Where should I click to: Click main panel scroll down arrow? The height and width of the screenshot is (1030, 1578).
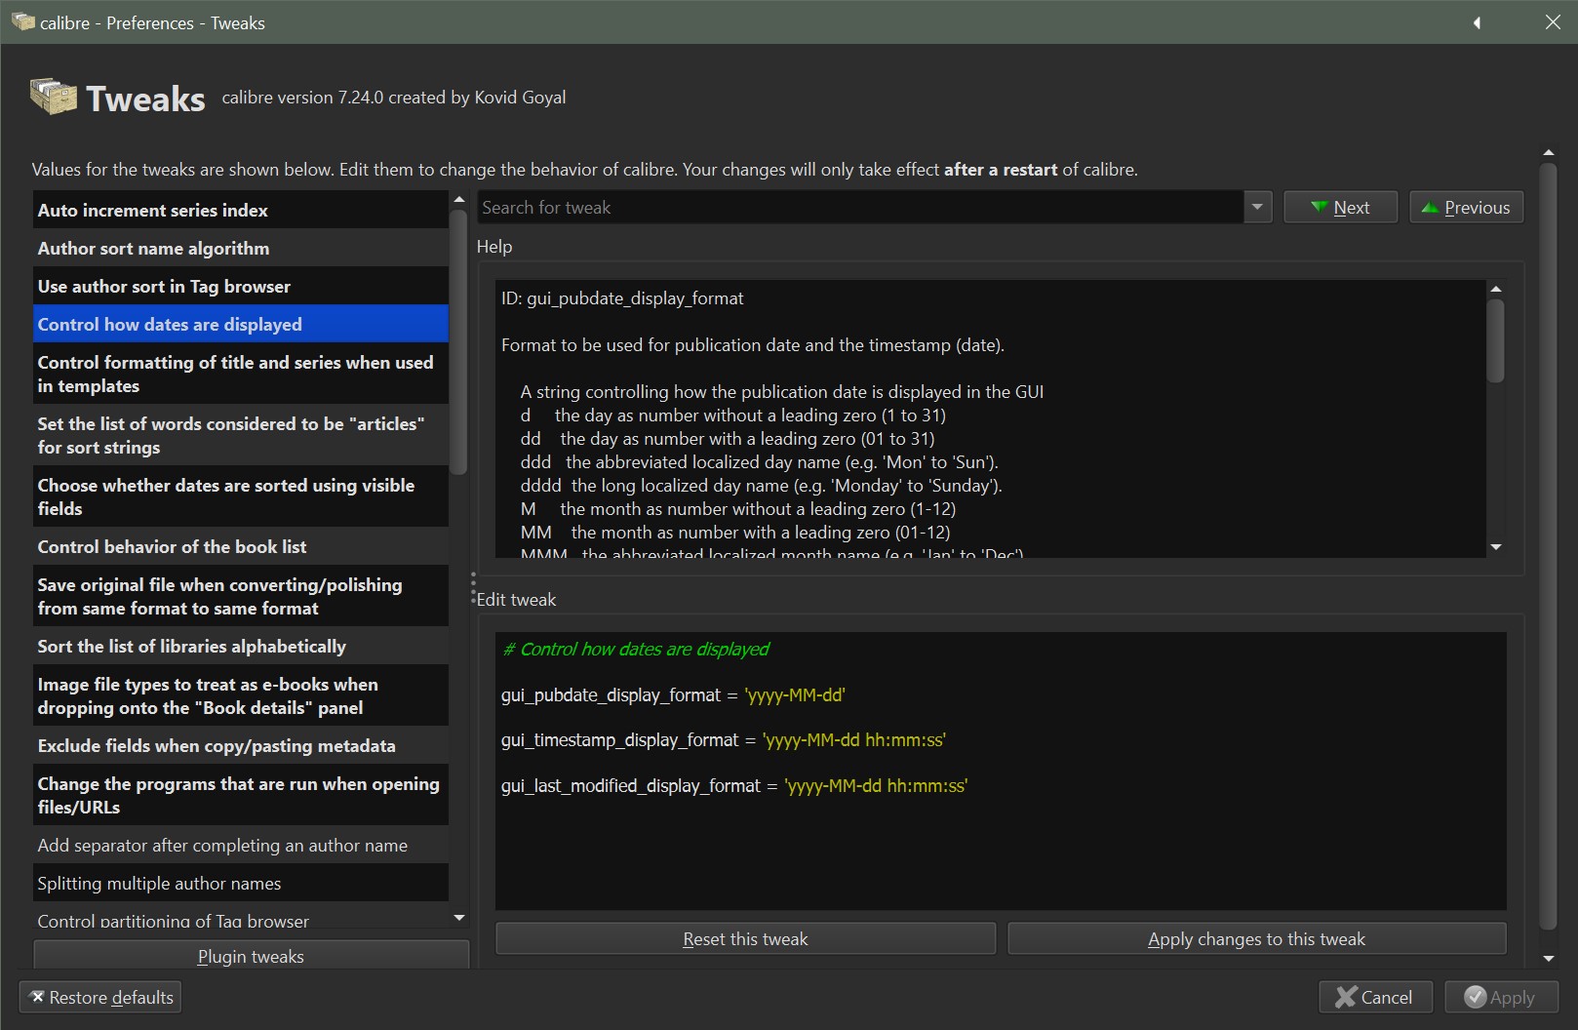1549,959
